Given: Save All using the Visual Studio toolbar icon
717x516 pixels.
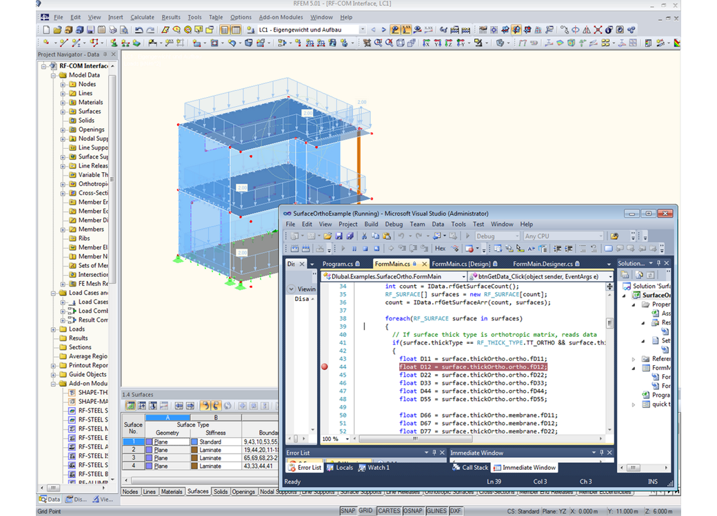Looking at the screenshot, I should point(350,236).
